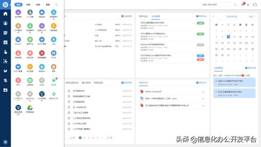Open the green calendar schedule app
The height and width of the screenshot is (147, 261).
(x=30, y=80)
